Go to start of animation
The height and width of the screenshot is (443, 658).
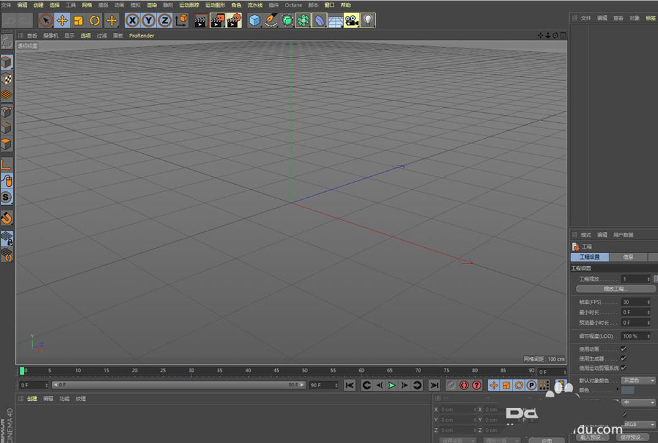[349, 385]
